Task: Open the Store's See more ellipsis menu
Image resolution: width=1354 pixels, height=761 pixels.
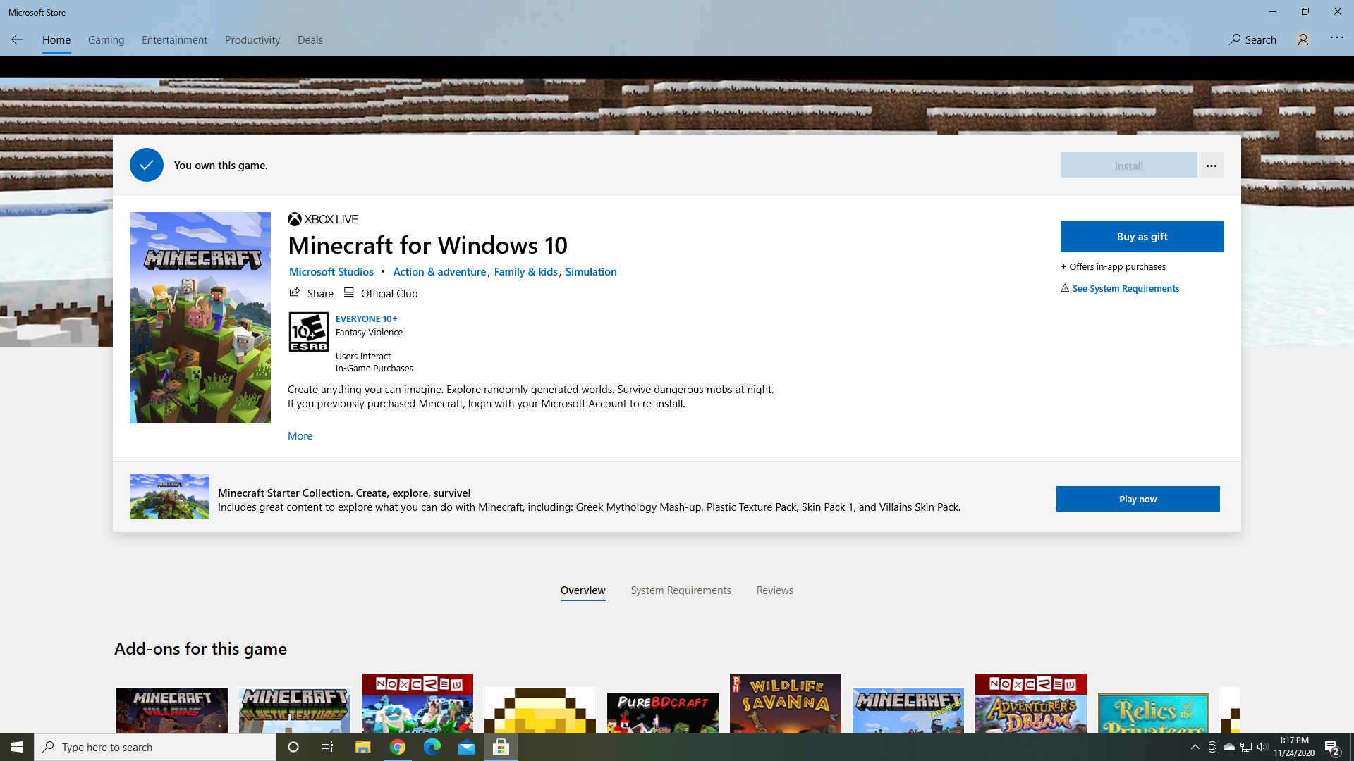Action: (1336, 38)
